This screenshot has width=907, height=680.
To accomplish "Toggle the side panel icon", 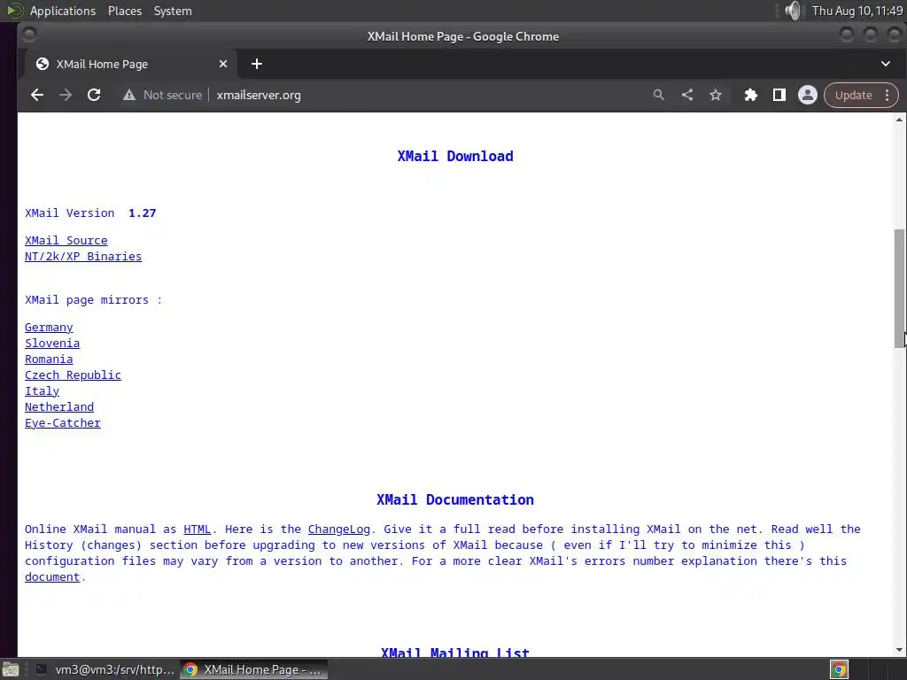I will click(x=779, y=95).
